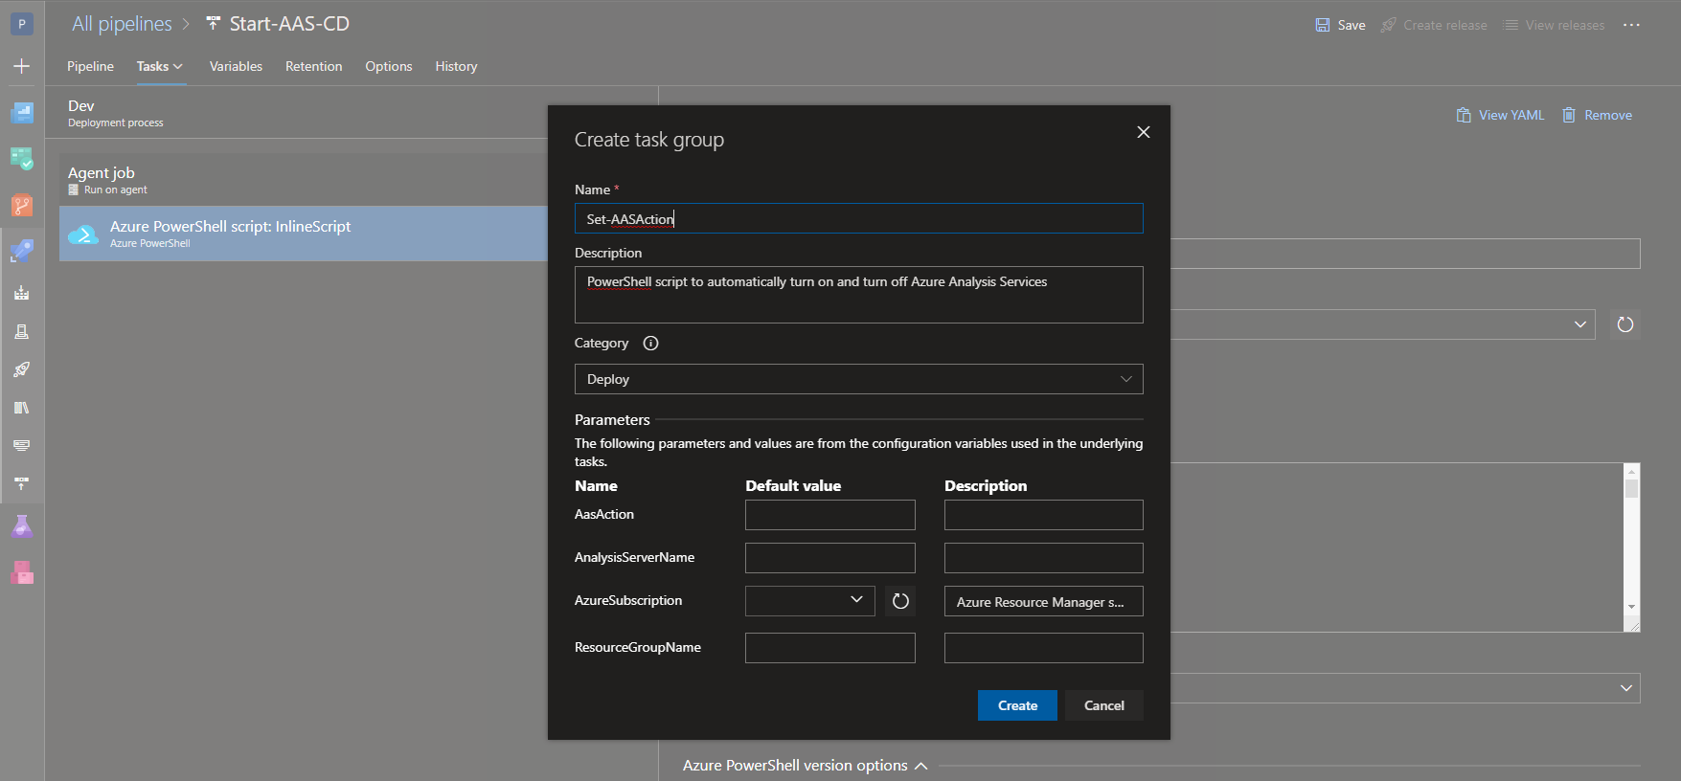Click ResourceGroupName description field
The image size is (1681, 781).
[x=1043, y=648]
